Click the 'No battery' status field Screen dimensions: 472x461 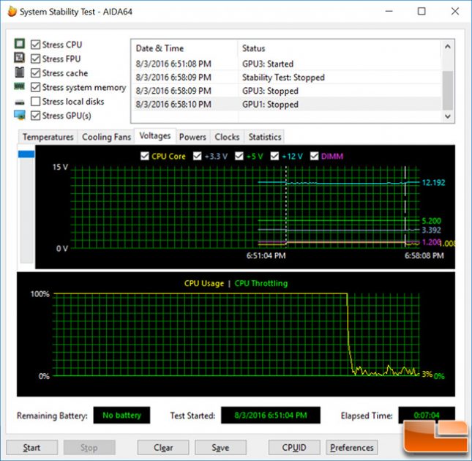(121, 415)
